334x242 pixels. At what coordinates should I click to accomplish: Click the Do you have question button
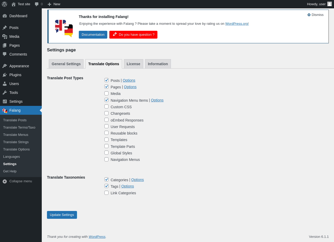(x=133, y=35)
